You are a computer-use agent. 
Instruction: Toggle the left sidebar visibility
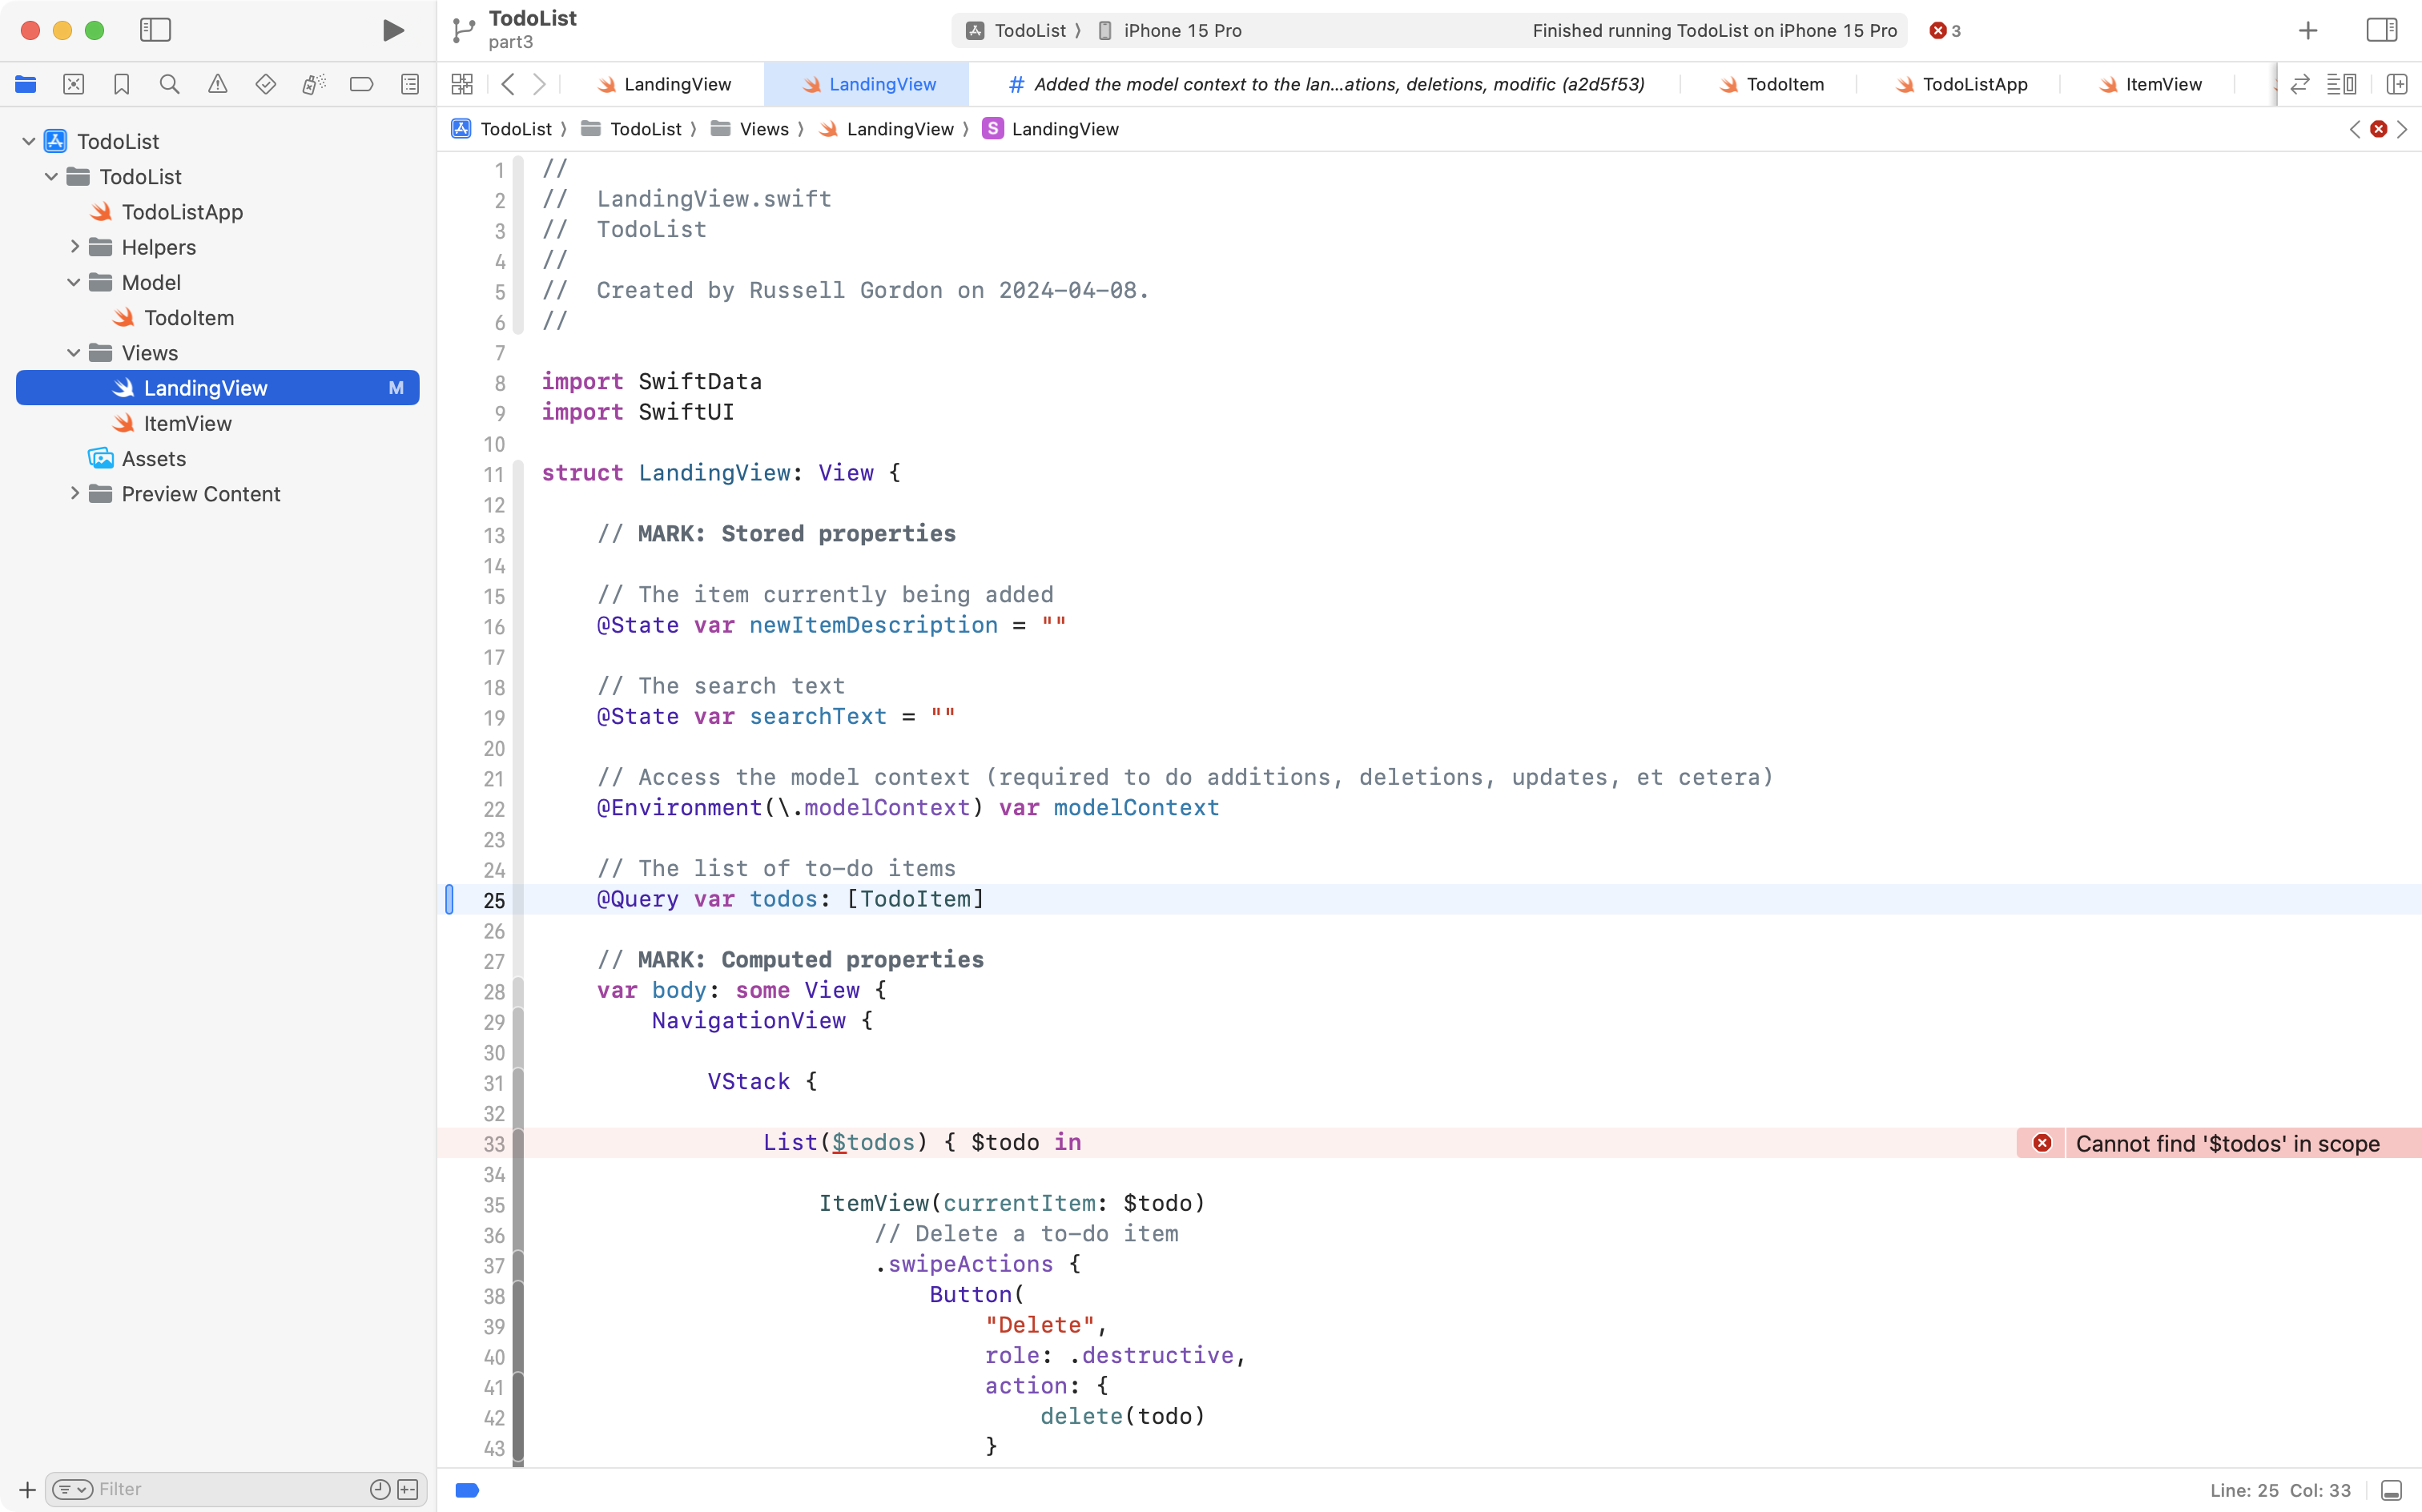156,30
